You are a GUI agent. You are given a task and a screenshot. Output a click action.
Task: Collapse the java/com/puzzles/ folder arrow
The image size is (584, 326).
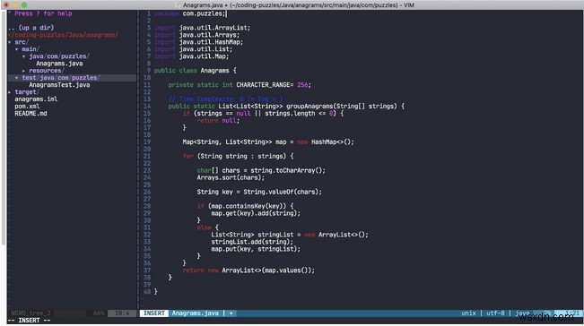point(24,56)
